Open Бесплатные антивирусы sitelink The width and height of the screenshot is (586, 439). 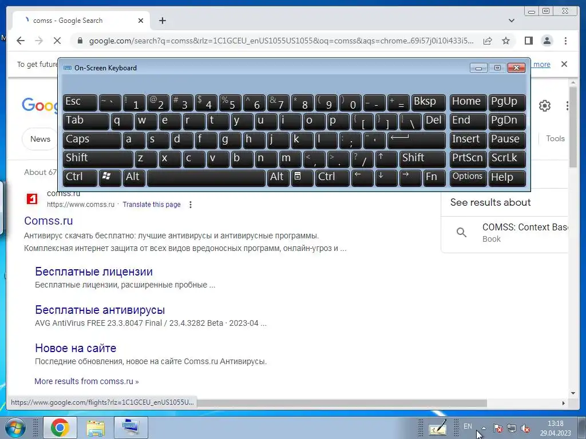[100, 310]
